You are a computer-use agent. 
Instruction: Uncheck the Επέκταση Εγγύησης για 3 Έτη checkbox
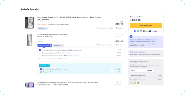(x=41, y=69)
